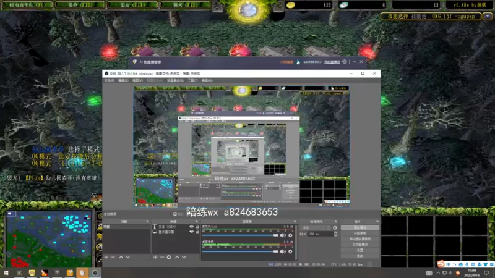Mute the desktop audio speaker icon

283,251
